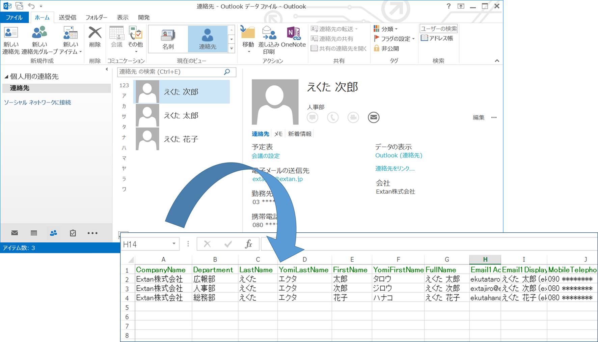The image size is (598, 342).
Task: Click the 連絡先をリンク... link
Action: (x=395, y=168)
